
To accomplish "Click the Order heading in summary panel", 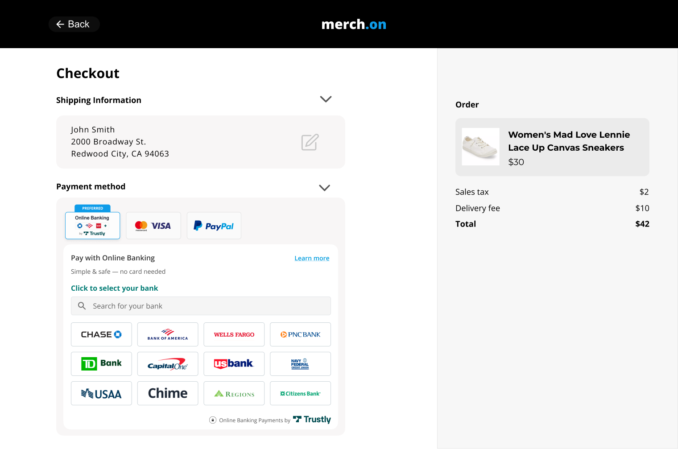I will coord(467,105).
